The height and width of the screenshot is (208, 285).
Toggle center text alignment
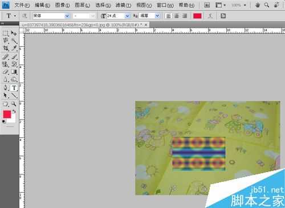tap(177, 16)
